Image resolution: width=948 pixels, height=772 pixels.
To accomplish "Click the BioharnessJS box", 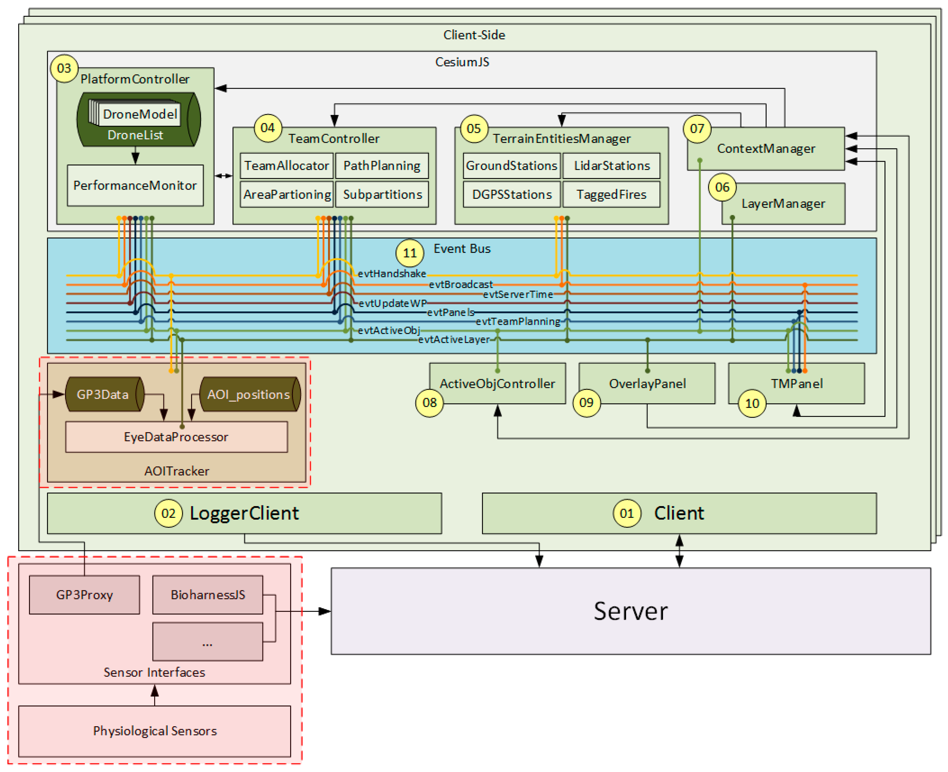I will [x=208, y=595].
